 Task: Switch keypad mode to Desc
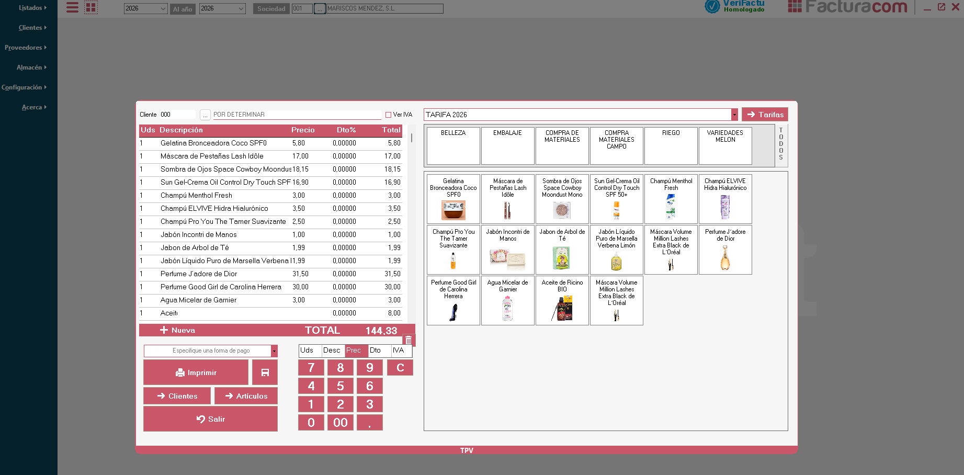[x=333, y=350]
